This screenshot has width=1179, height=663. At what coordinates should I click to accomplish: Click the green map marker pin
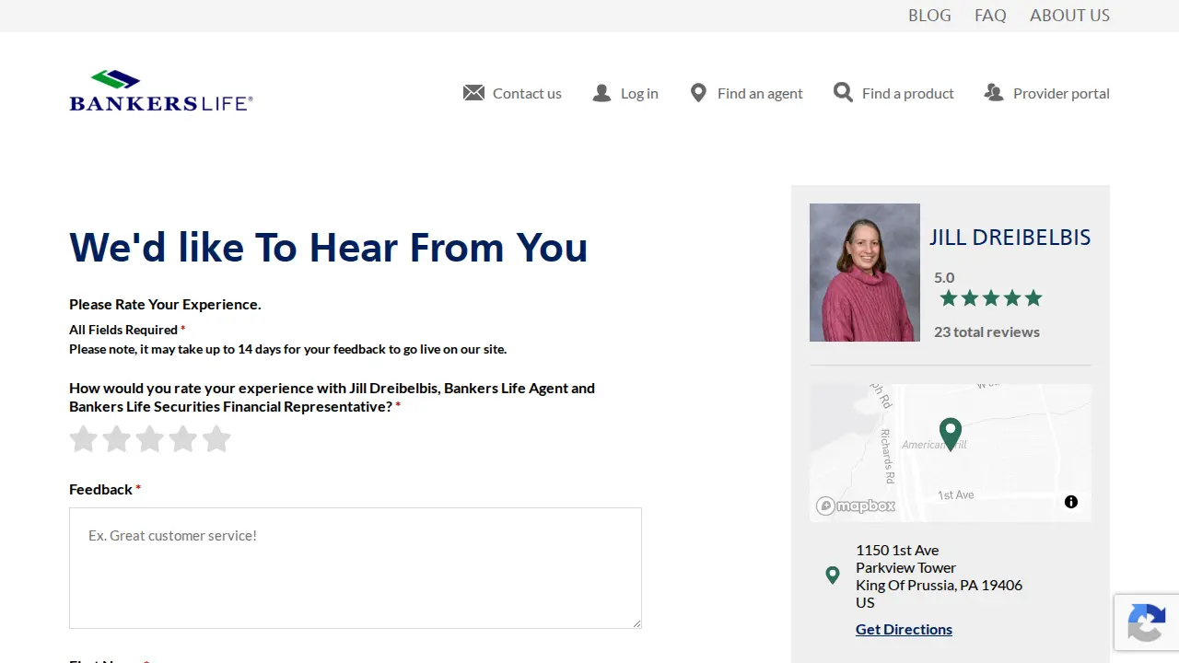point(951,434)
